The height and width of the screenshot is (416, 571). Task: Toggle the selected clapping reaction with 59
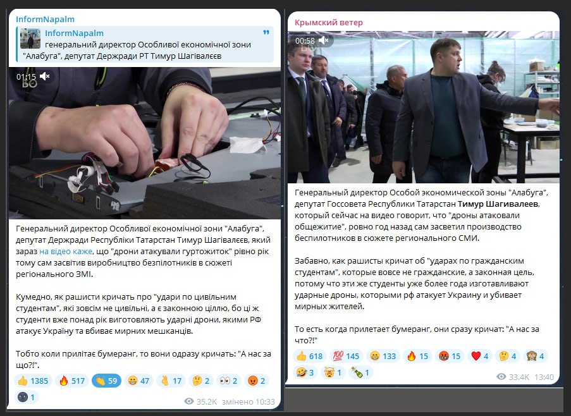106,381
